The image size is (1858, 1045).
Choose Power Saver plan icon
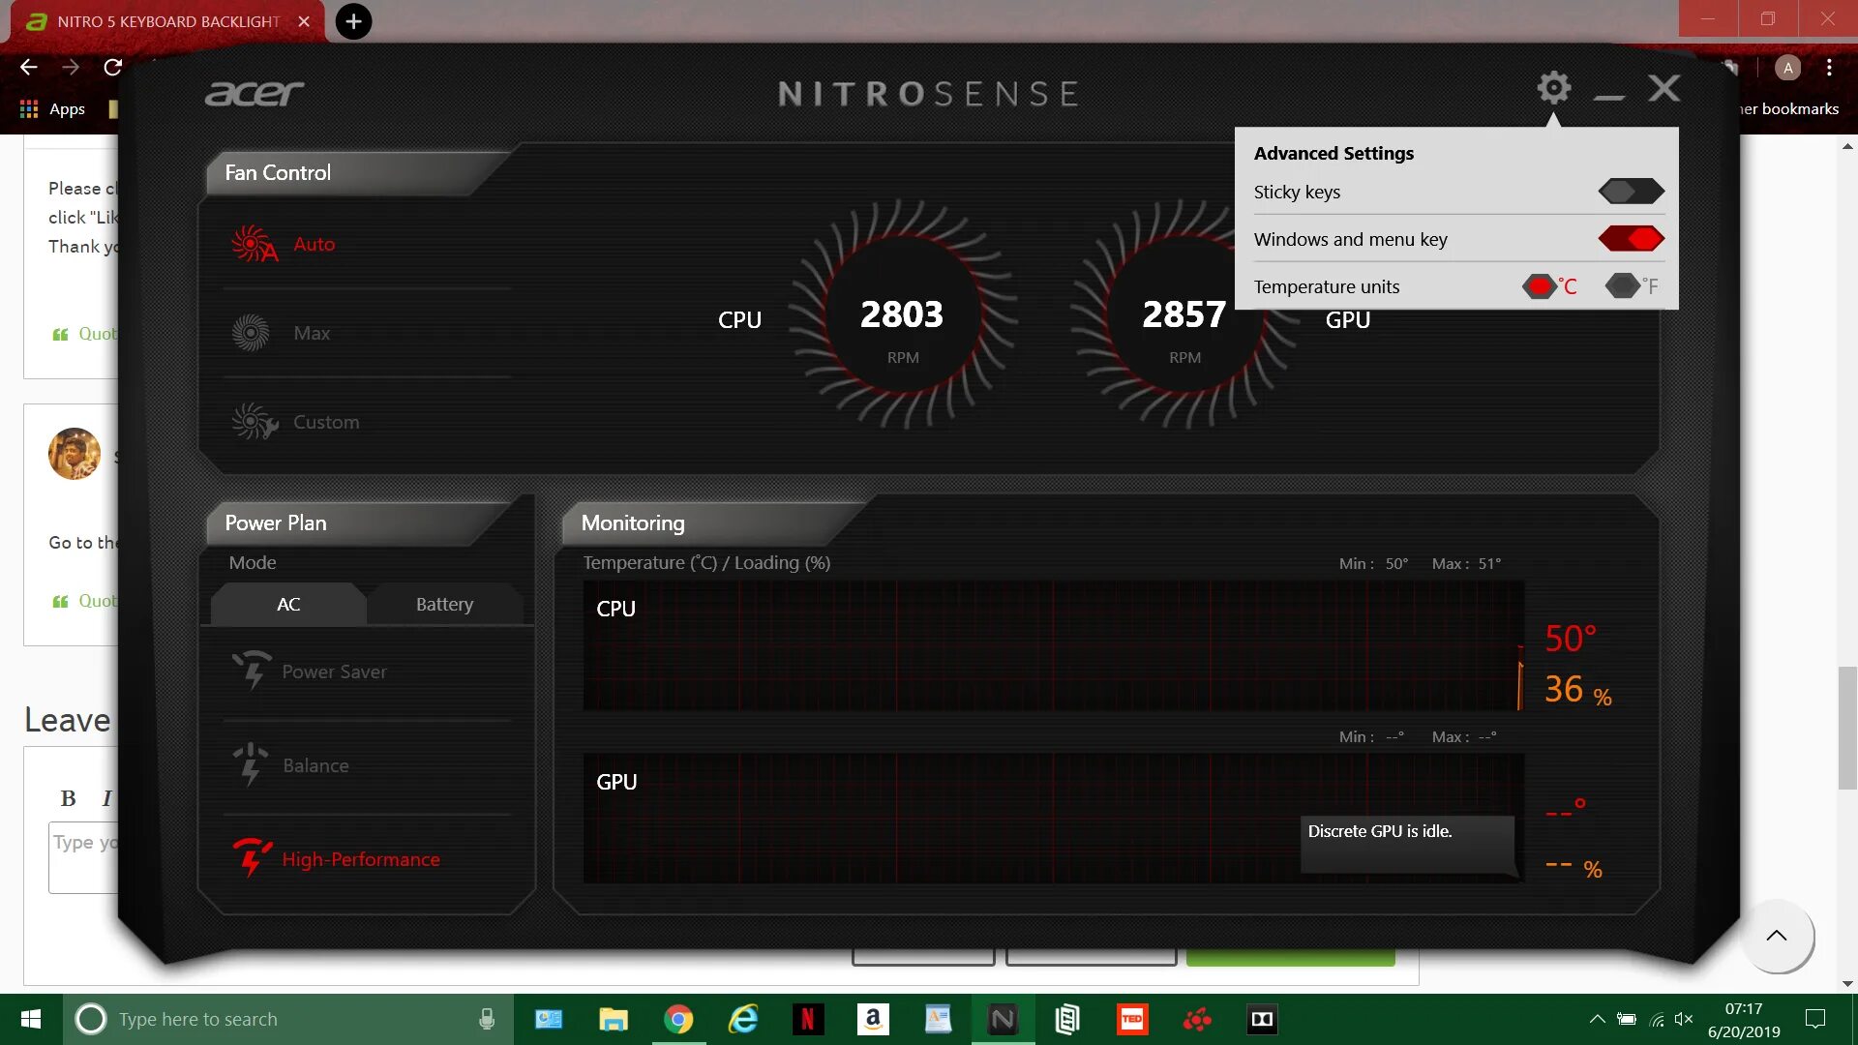pyautogui.click(x=252, y=671)
